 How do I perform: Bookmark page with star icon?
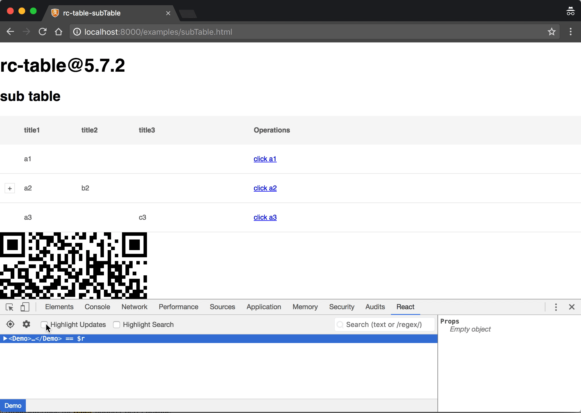click(x=551, y=32)
